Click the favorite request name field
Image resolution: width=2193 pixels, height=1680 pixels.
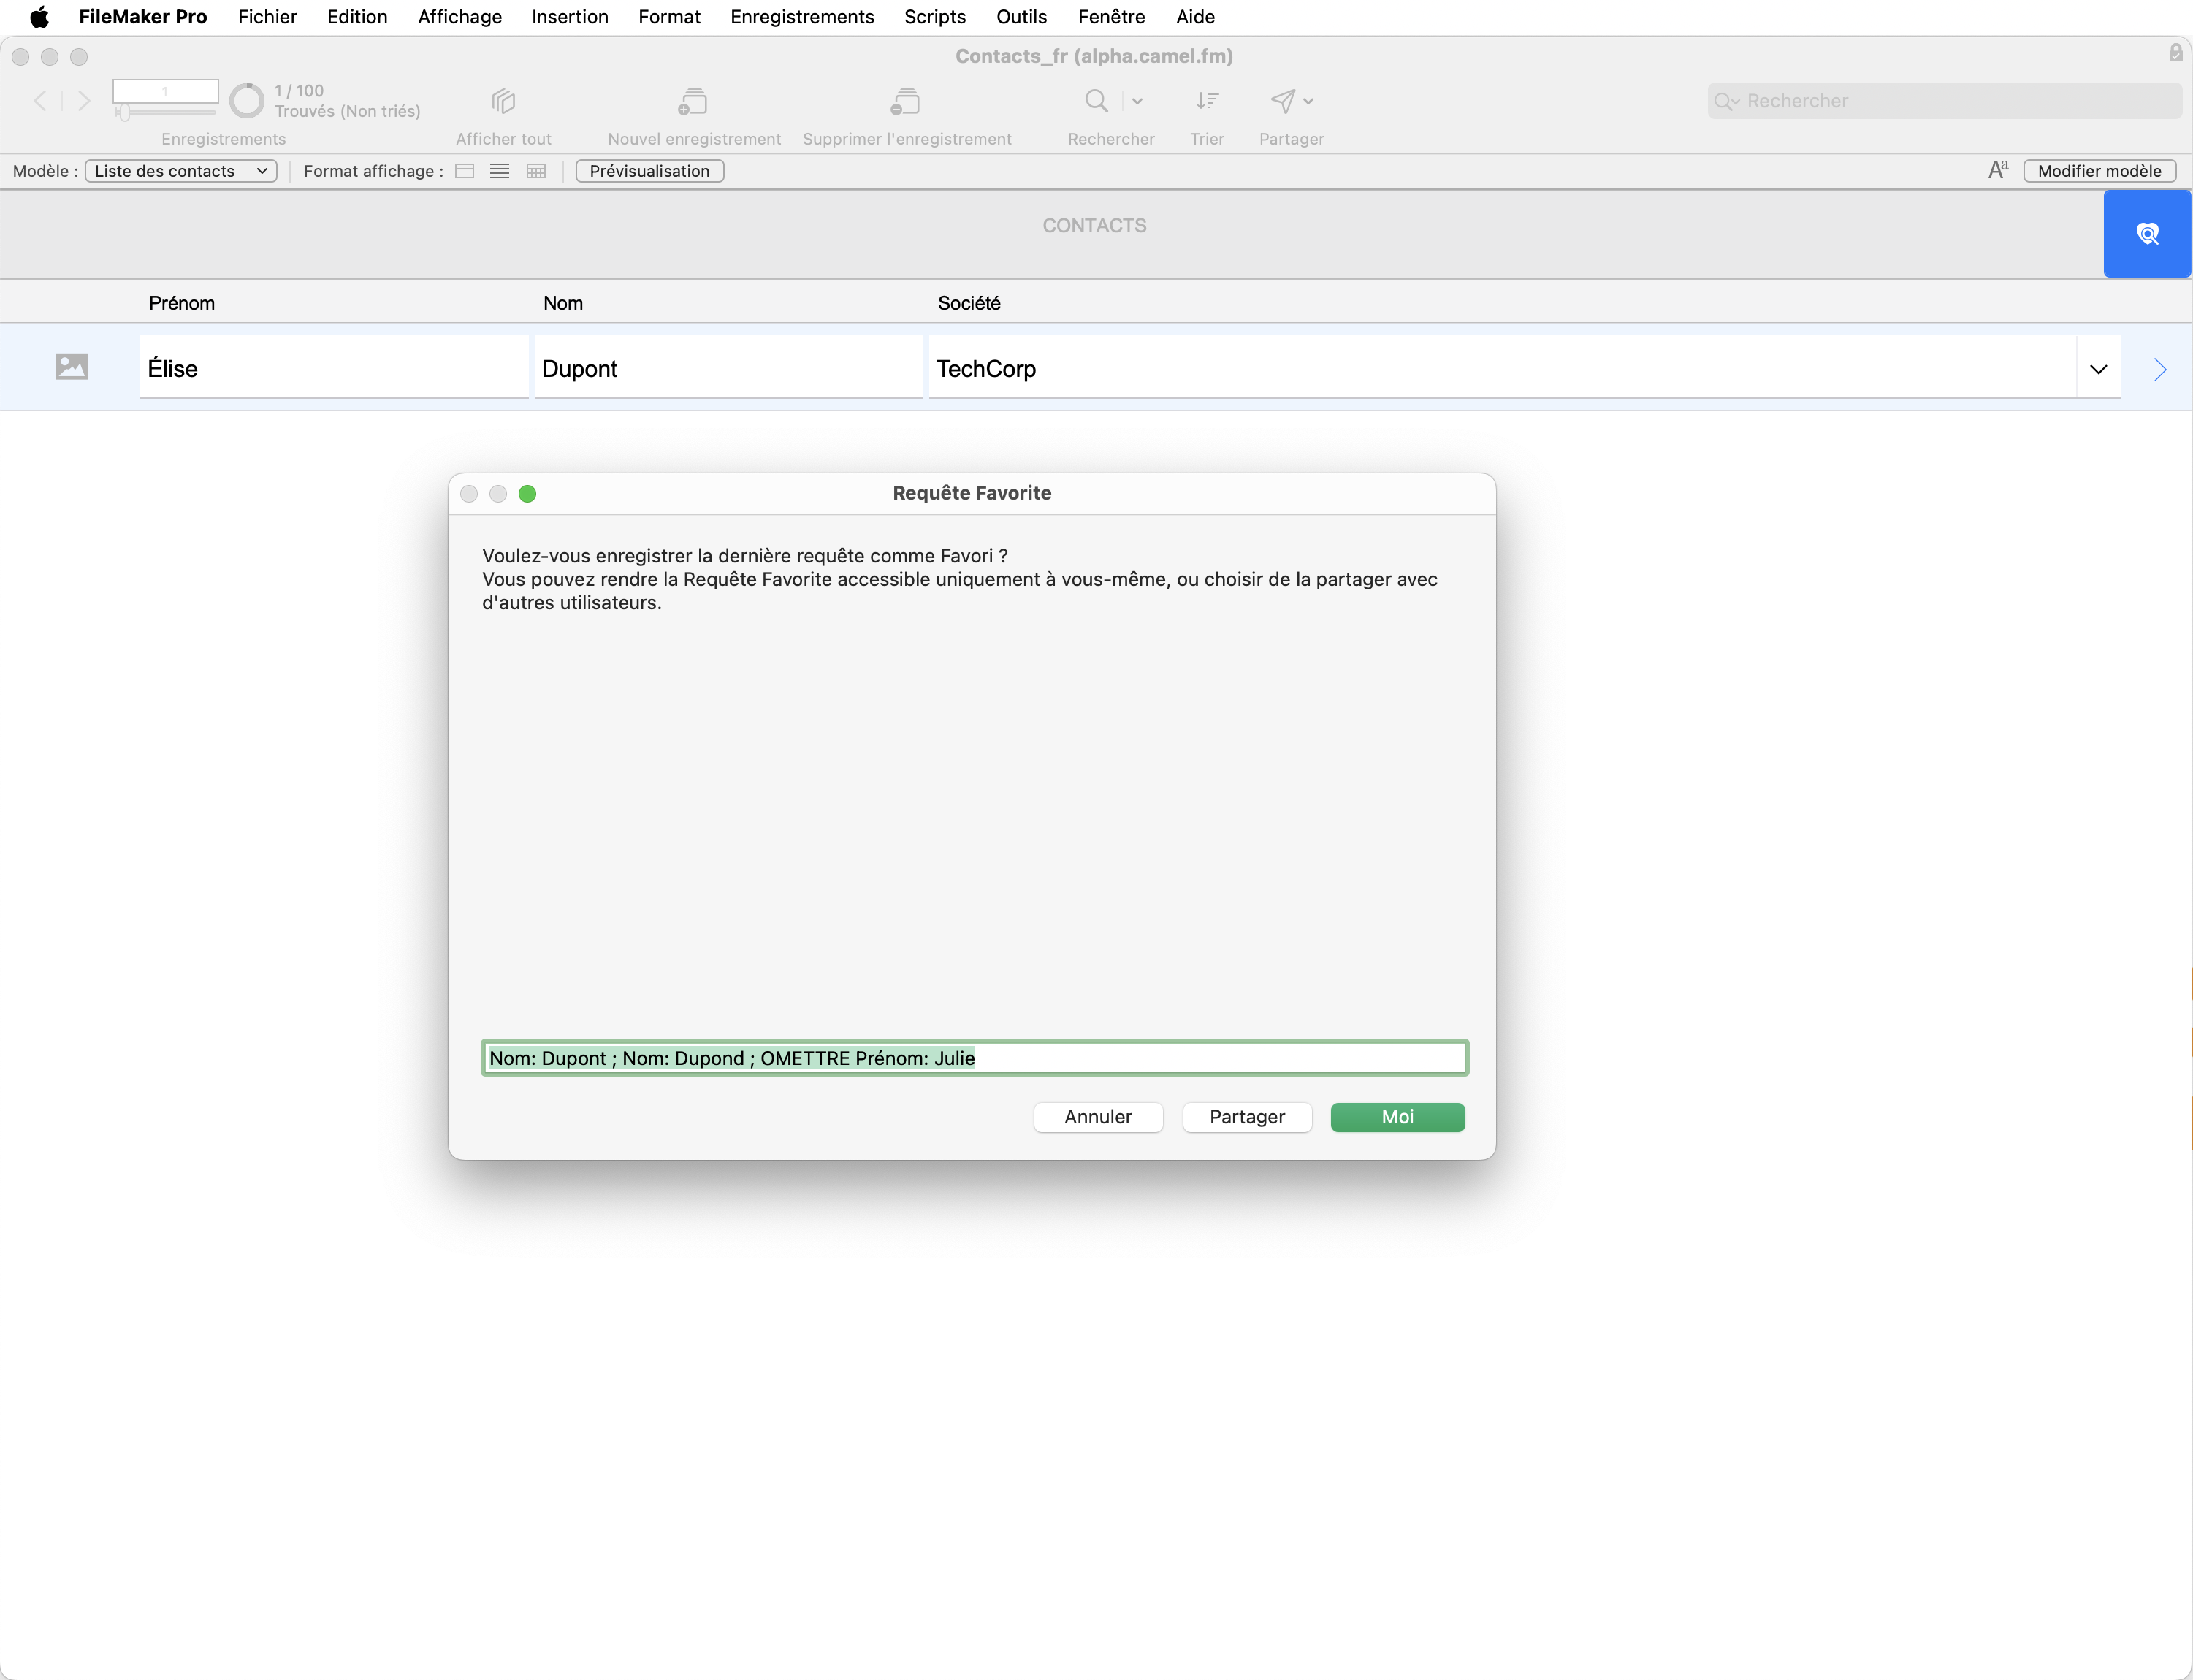975,1058
